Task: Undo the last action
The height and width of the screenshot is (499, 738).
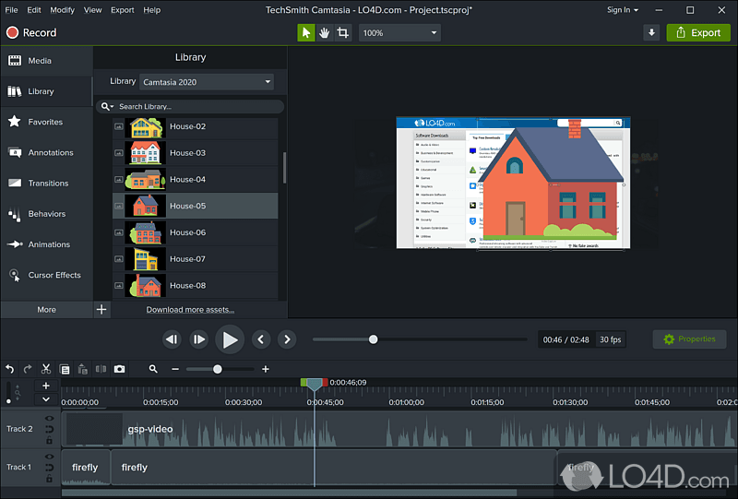Action: pos(10,369)
